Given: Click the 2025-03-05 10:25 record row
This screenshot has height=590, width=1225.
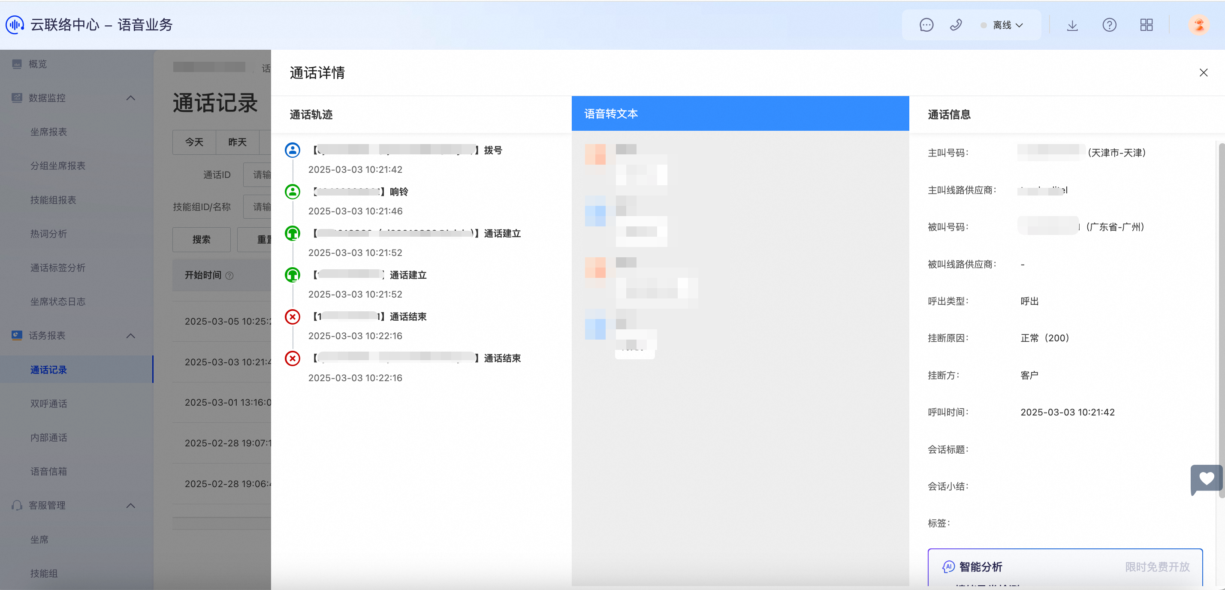Looking at the screenshot, I should (x=222, y=322).
